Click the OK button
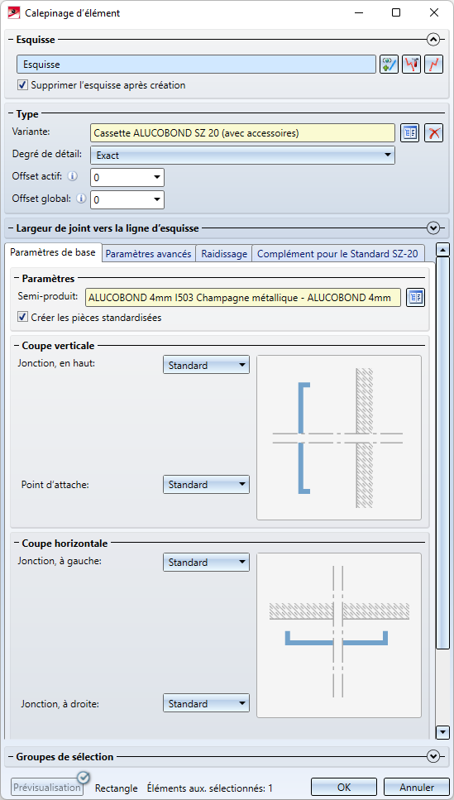This screenshot has height=800, width=454. point(344,788)
